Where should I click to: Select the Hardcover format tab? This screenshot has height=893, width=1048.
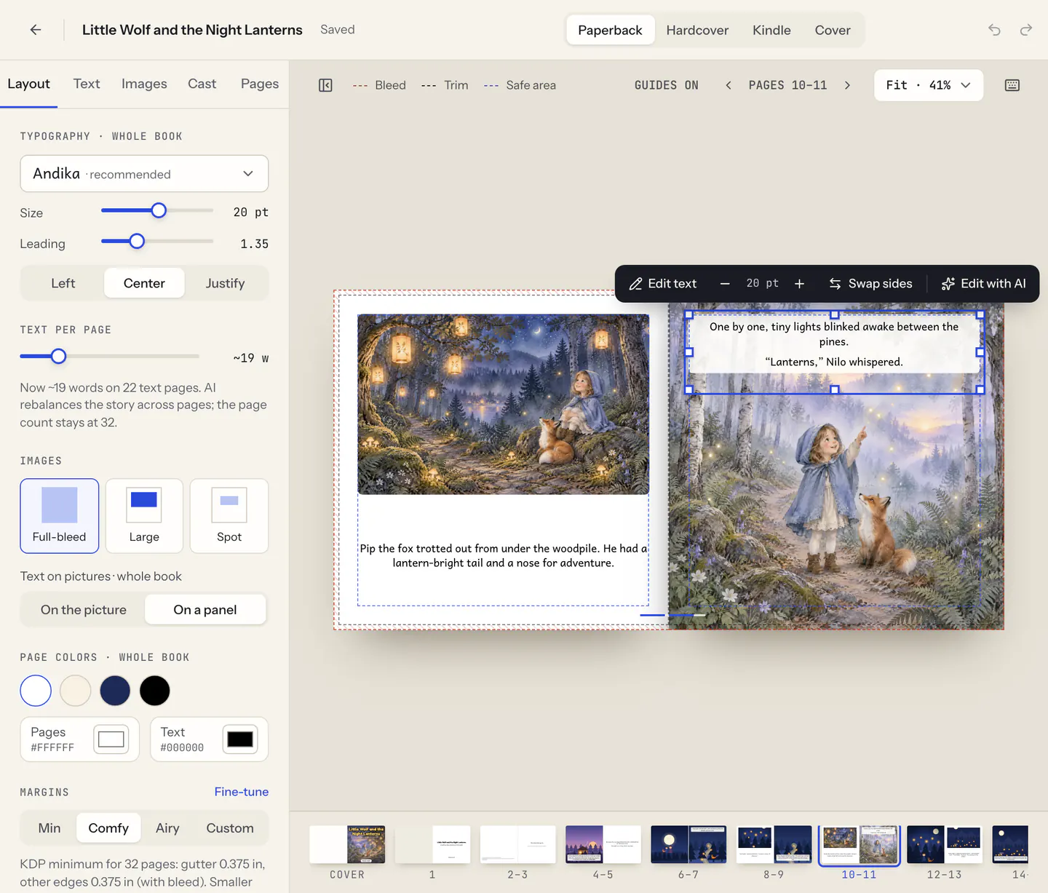[x=697, y=30]
